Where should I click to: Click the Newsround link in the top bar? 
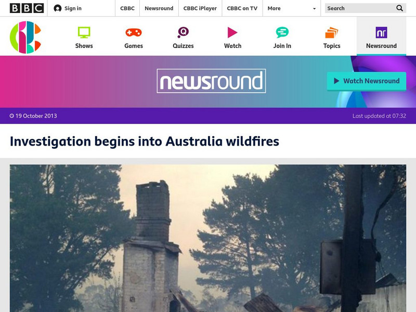click(x=159, y=8)
